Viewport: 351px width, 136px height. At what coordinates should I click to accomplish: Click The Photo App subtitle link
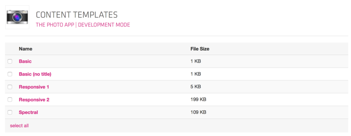[x=55, y=25]
